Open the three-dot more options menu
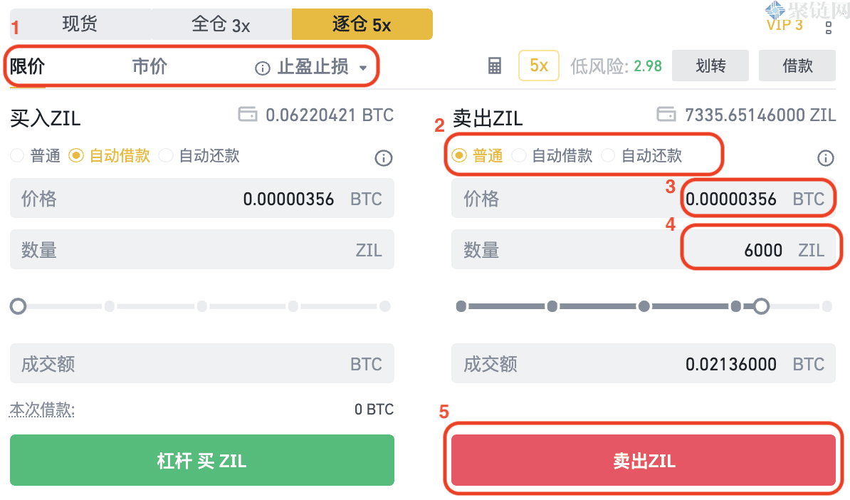The width and height of the screenshot is (850, 500). pos(828,27)
